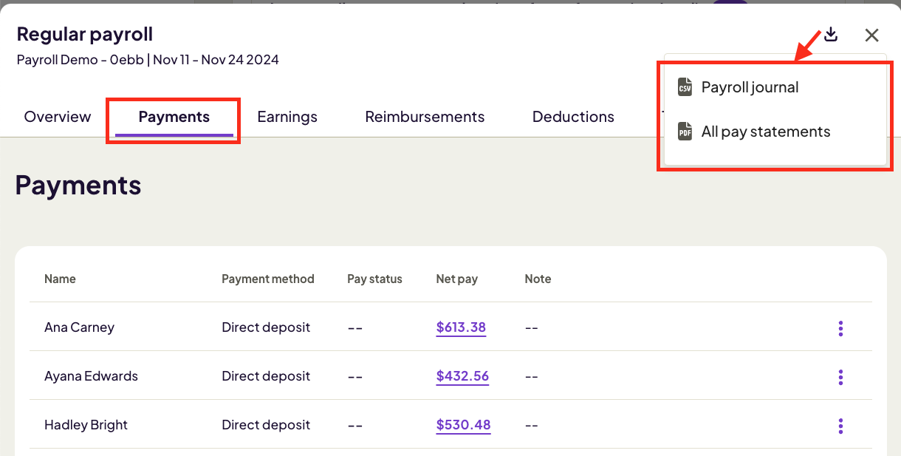901x456 pixels.
Task: Open the actions menu for Ana Carney
Action: 840,328
